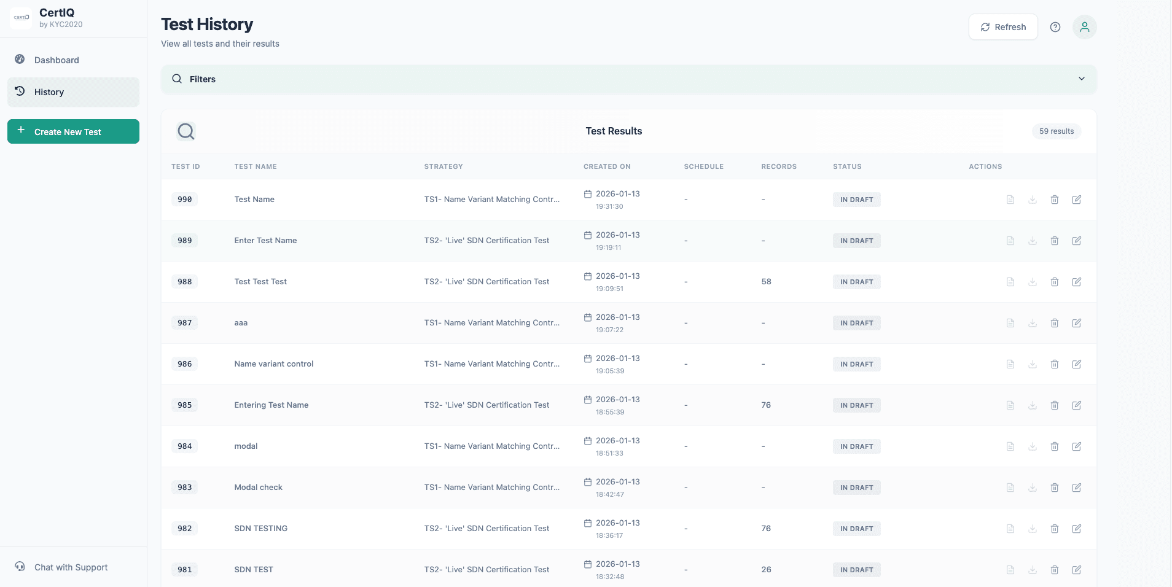1172x587 pixels.
Task: Edit the SDN TEST entry via pencil icon
Action: [x=1077, y=570]
